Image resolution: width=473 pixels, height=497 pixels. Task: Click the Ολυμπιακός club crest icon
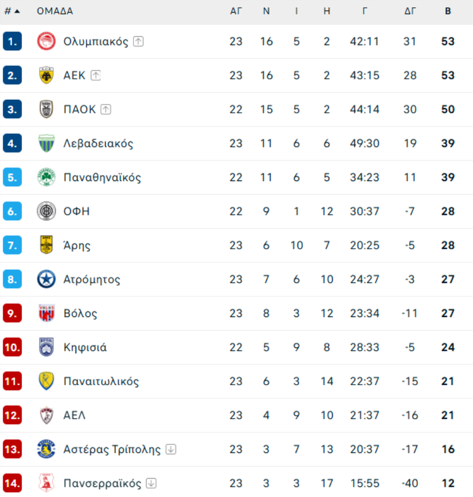pyautogui.click(x=46, y=41)
